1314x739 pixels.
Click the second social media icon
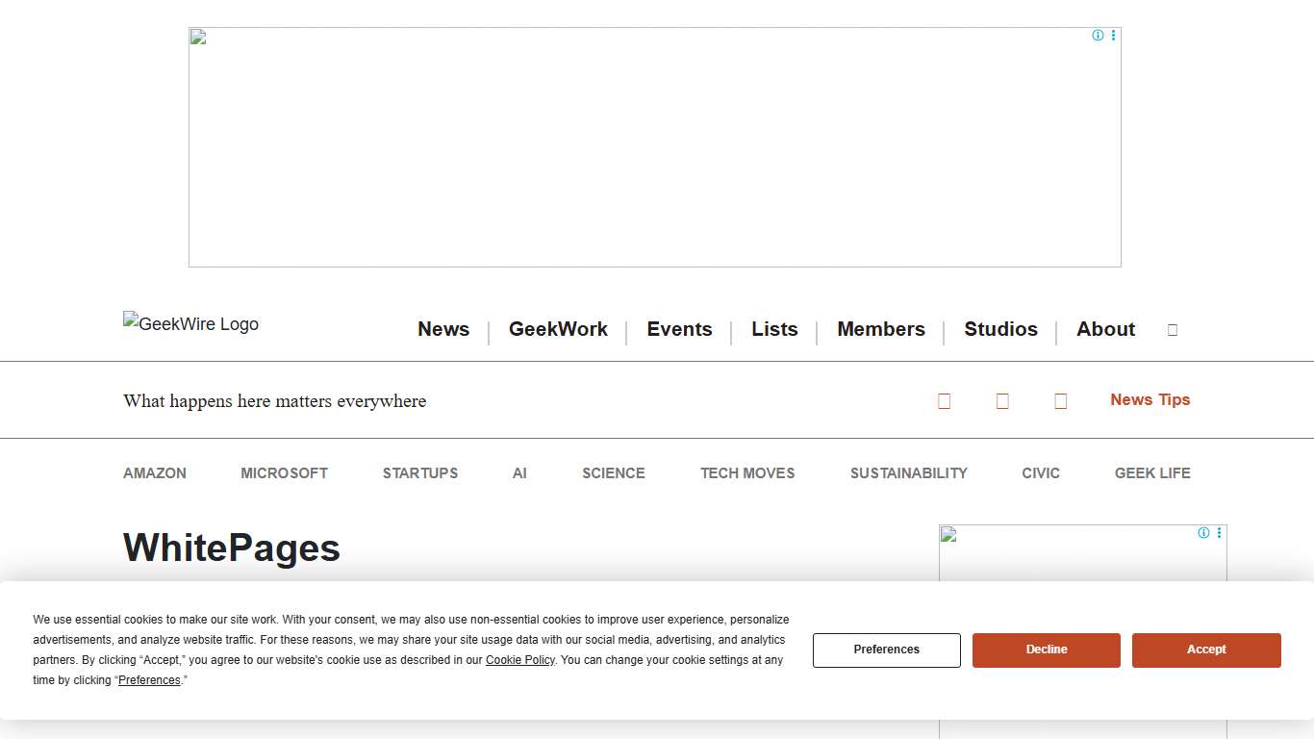1002,400
